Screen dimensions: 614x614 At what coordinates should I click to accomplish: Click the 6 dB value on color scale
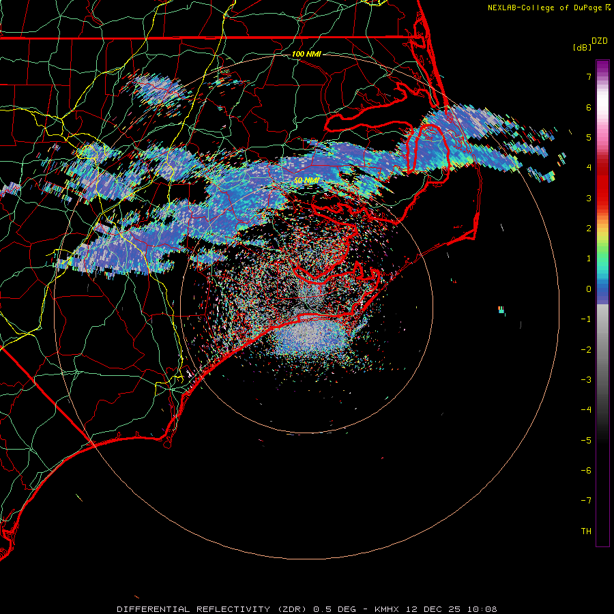[x=589, y=107]
